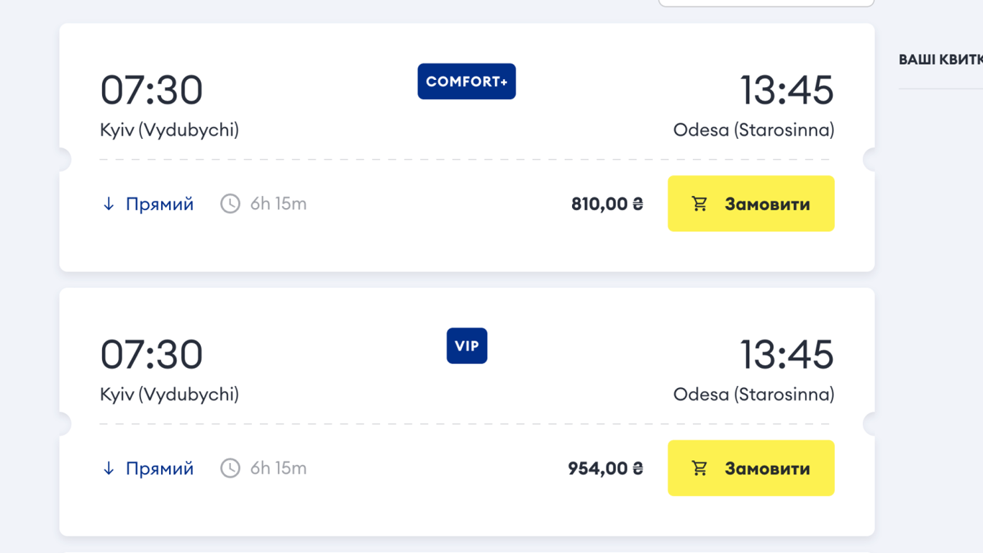Expand Прямий route details for COMFORT+ ticket
Screen dimensions: 983x553
click(159, 204)
